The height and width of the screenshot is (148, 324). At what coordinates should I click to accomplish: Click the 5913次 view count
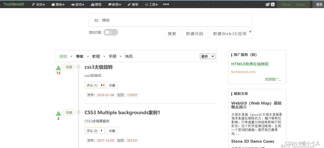(132, 140)
